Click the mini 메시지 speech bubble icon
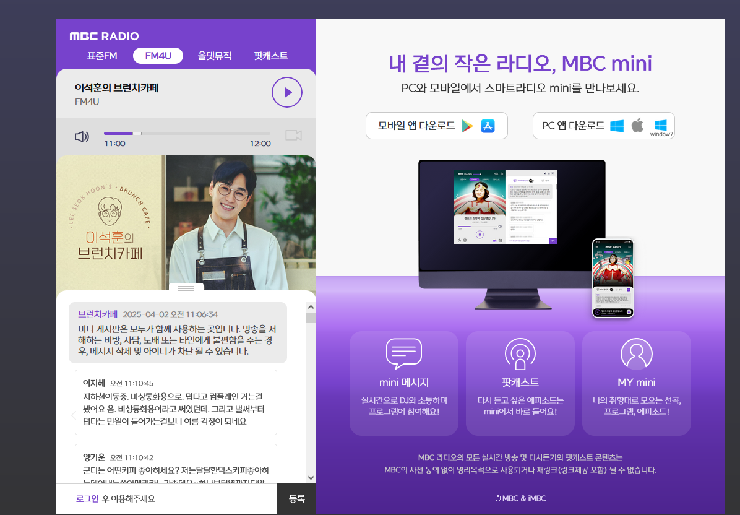Image resolution: width=740 pixels, height=515 pixels. 404,353
